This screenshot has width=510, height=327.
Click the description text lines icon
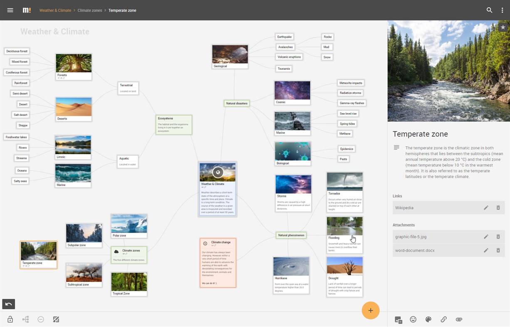click(x=397, y=148)
